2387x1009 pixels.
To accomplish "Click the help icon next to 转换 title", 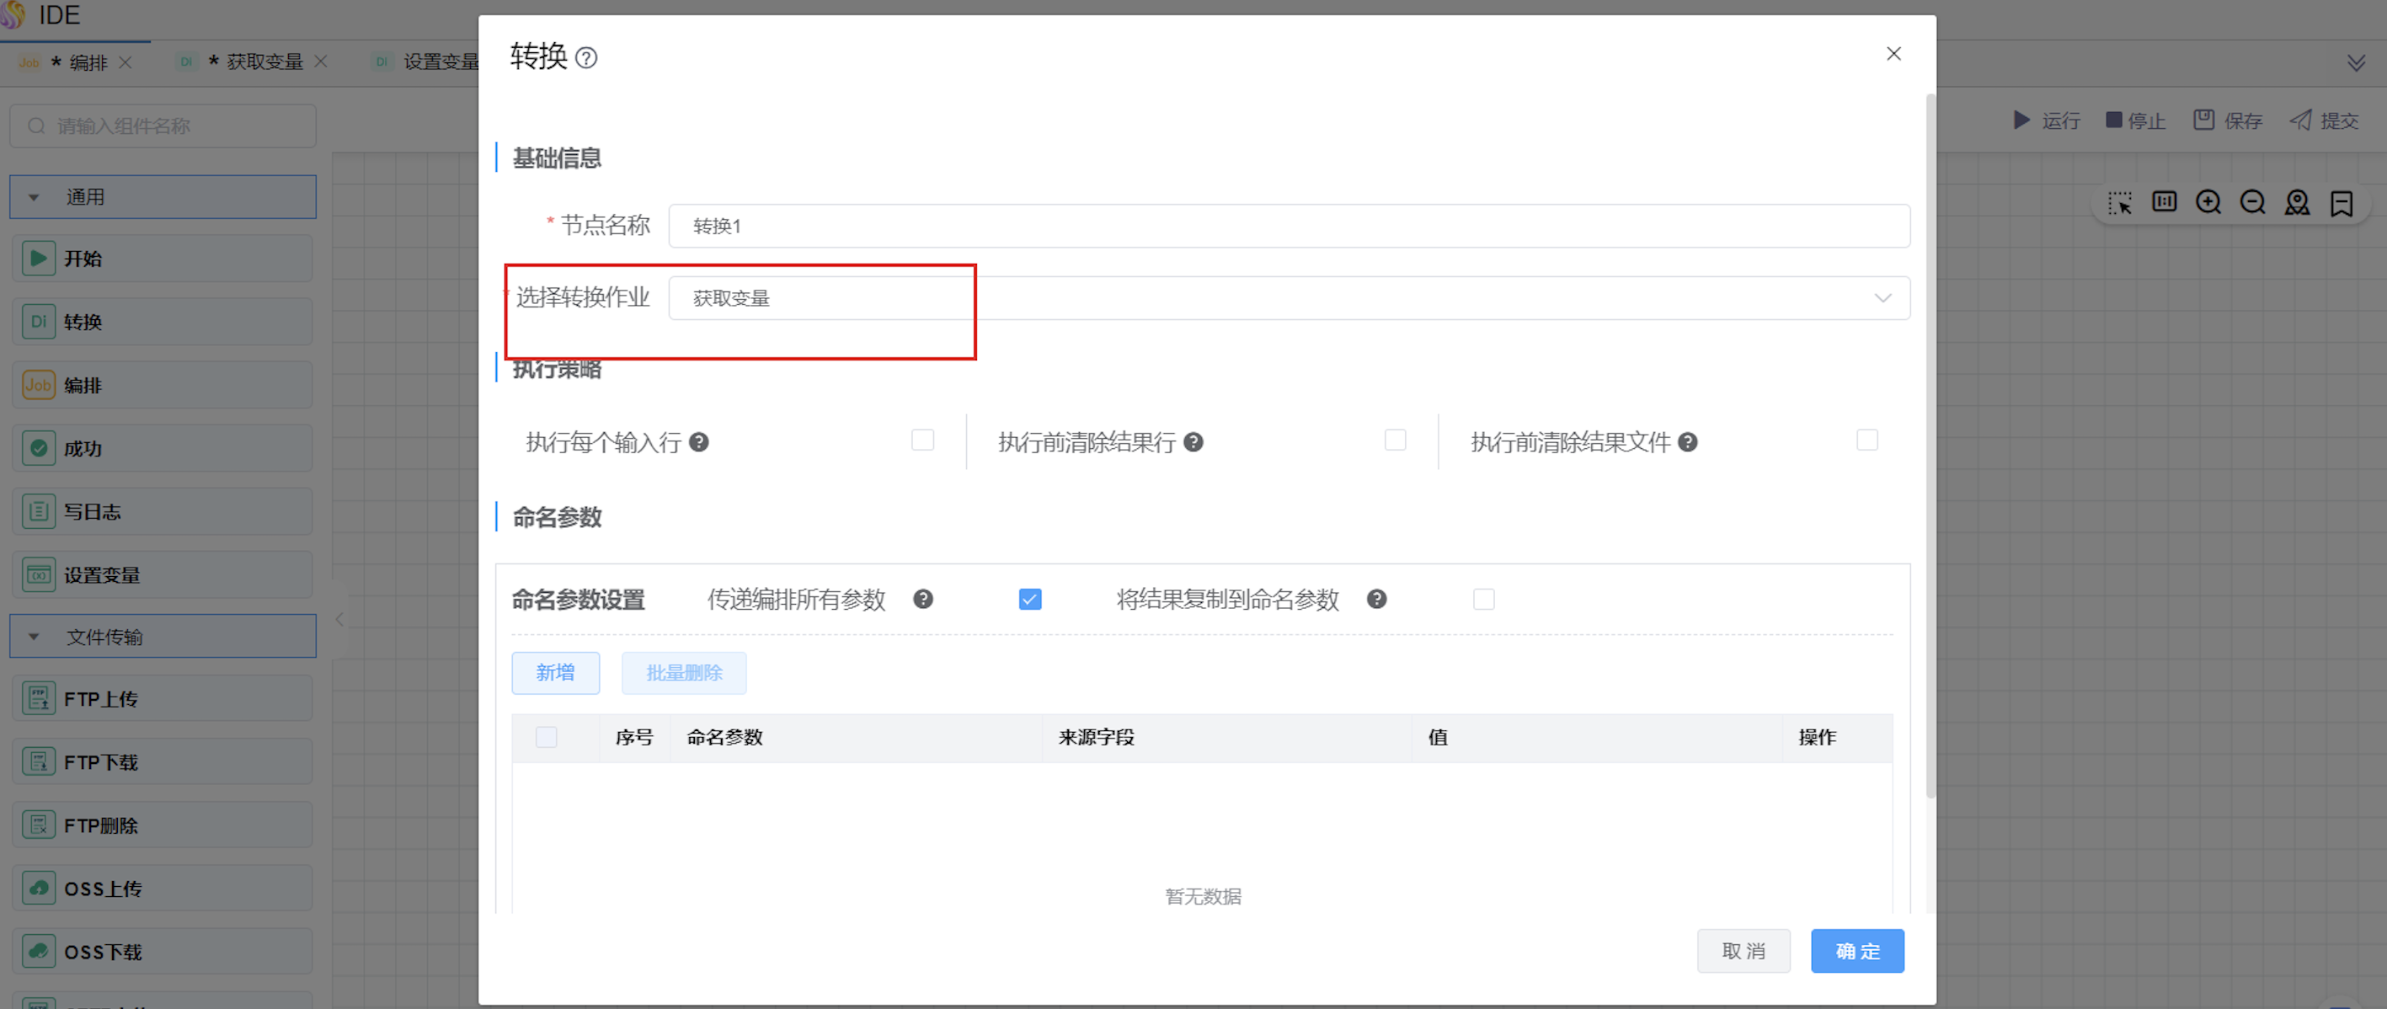I will (x=585, y=58).
